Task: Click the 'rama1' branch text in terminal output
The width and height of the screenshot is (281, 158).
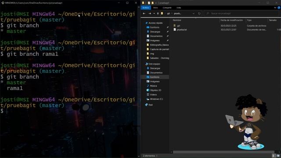Action: (x=15, y=88)
